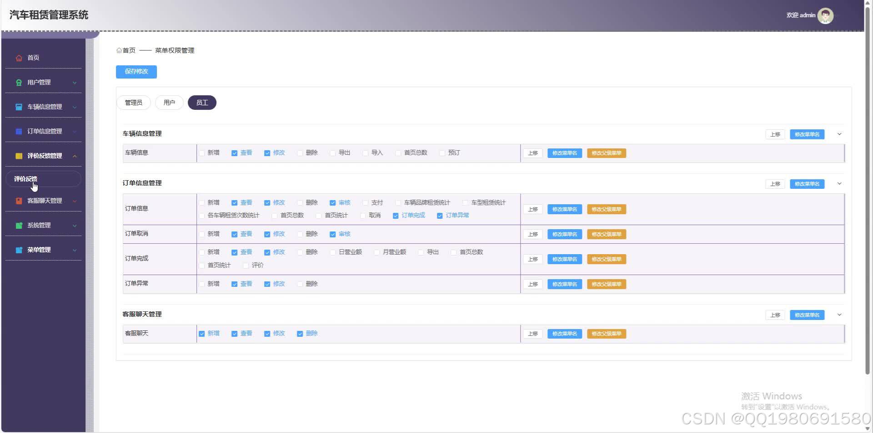Image resolution: width=873 pixels, height=433 pixels.
Task: Expand 车辆信息管理 with its sidebar chevron
Action: [75, 107]
